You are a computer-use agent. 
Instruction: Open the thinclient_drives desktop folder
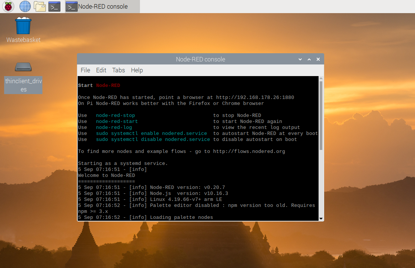[23, 67]
